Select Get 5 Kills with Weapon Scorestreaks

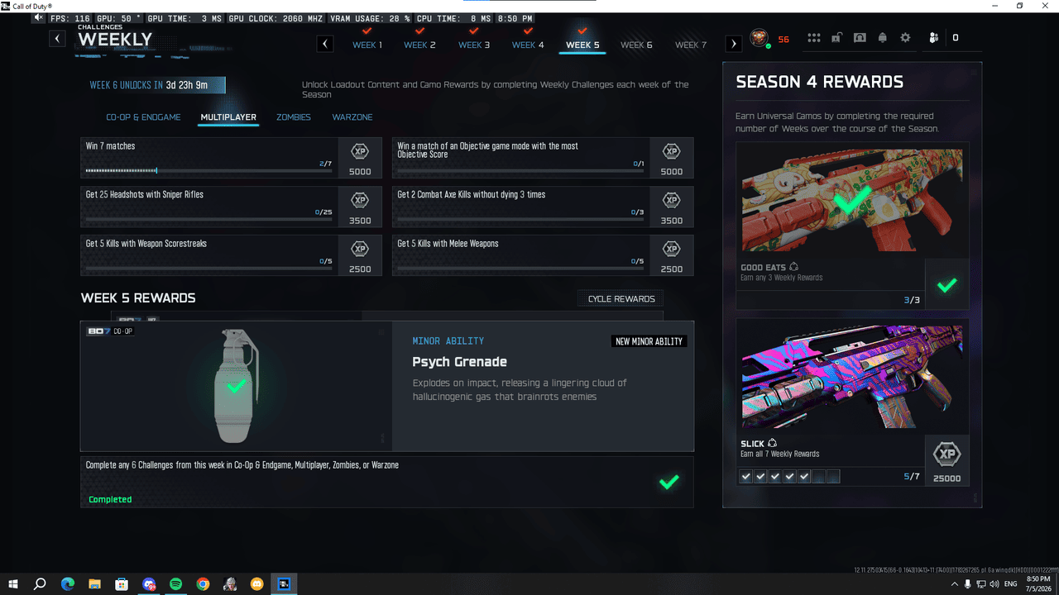[x=231, y=255]
